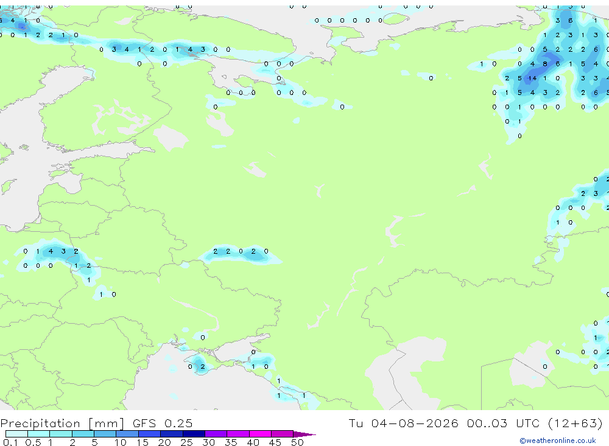The width and height of the screenshot is (609, 446).
Task: Click the legend label '35'
Action: tap(231, 442)
